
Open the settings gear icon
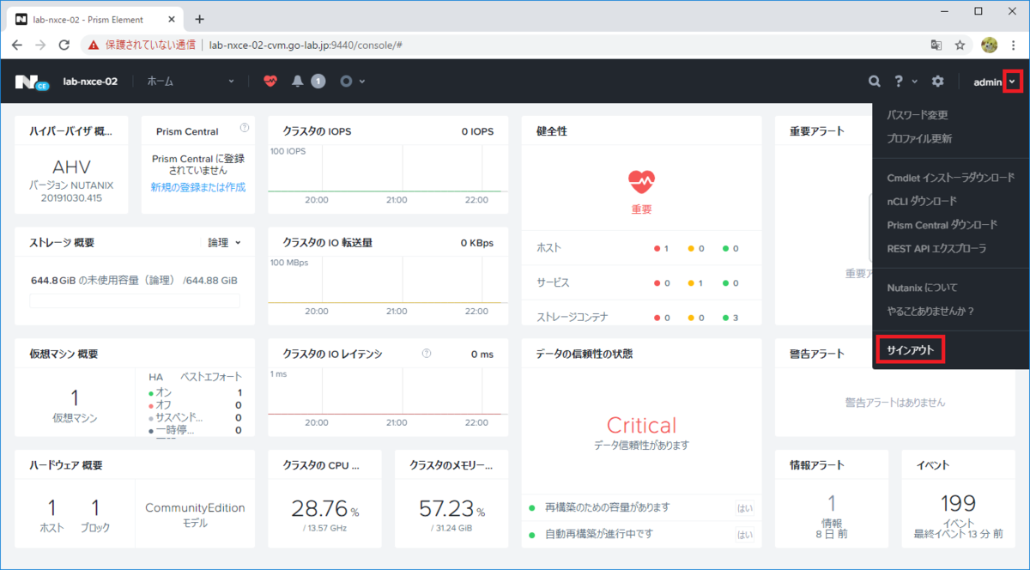pyautogui.click(x=938, y=82)
